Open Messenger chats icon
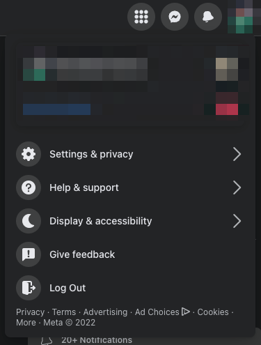The image size is (261, 345). 175,17
